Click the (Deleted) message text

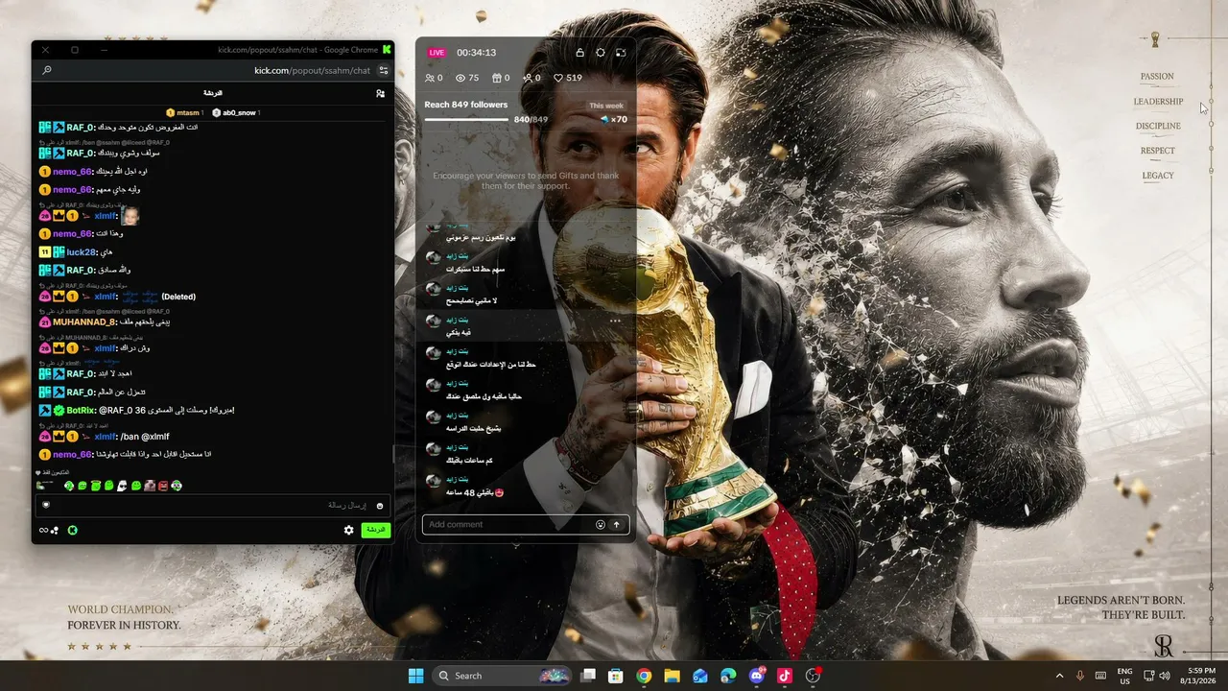[x=178, y=297]
